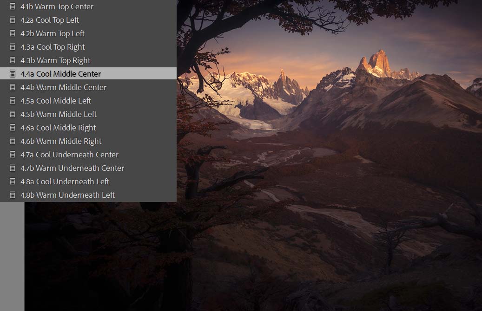Click the preset icon beside 4.1b Warm Top Center

[x=13, y=6]
